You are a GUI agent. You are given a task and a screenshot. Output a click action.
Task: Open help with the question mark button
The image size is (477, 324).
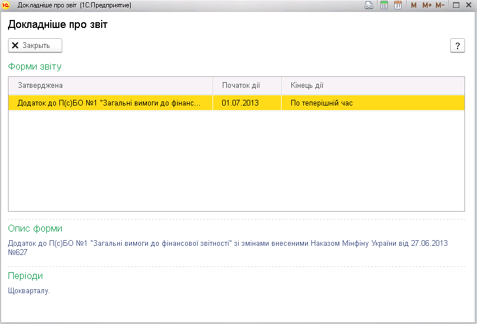[x=457, y=46]
